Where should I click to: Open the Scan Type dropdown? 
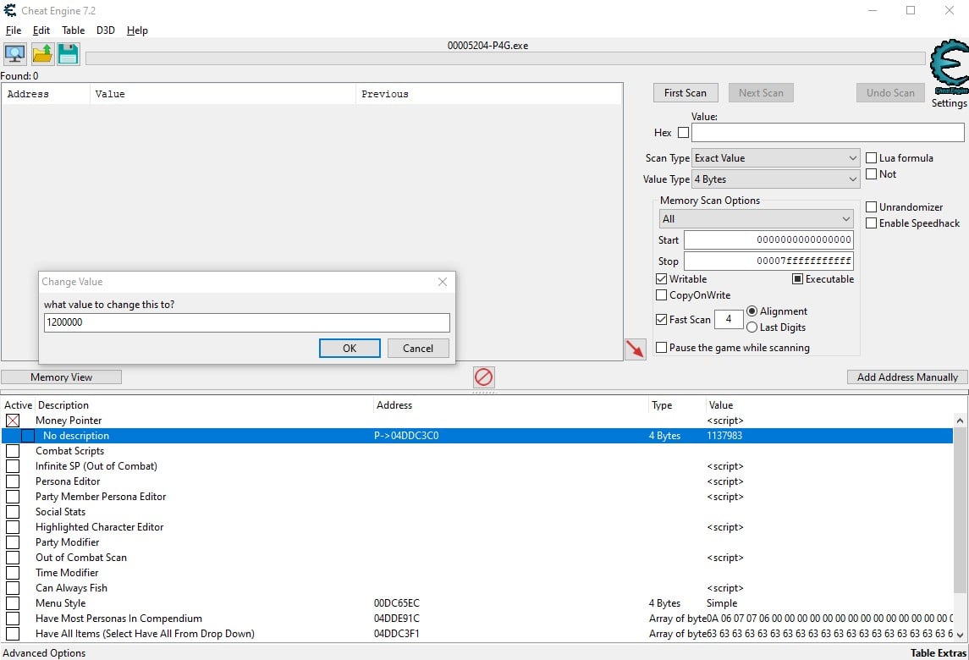(x=775, y=158)
